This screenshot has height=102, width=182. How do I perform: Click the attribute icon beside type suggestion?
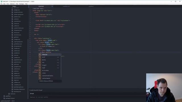pos(40,68)
